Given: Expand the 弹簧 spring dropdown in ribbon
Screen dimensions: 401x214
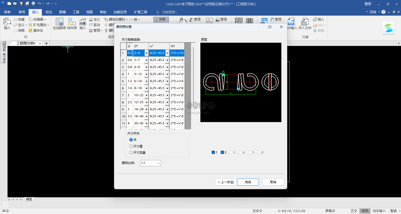Looking at the screenshot, I should (x=161, y=19).
